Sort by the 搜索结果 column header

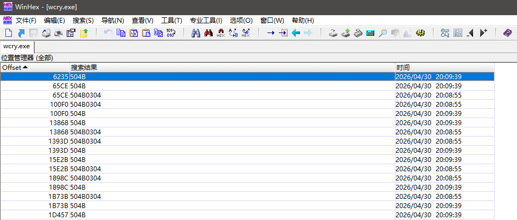(232, 68)
